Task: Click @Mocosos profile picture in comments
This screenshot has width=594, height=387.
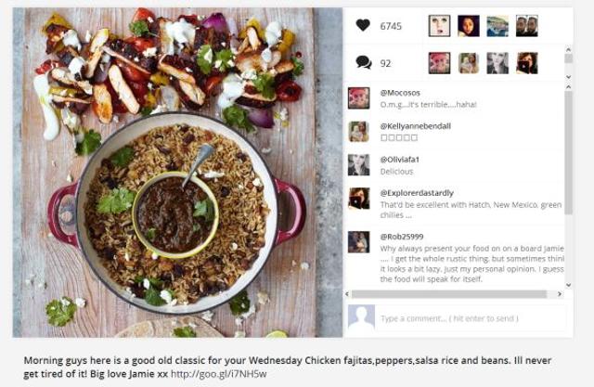Action: coord(358,98)
